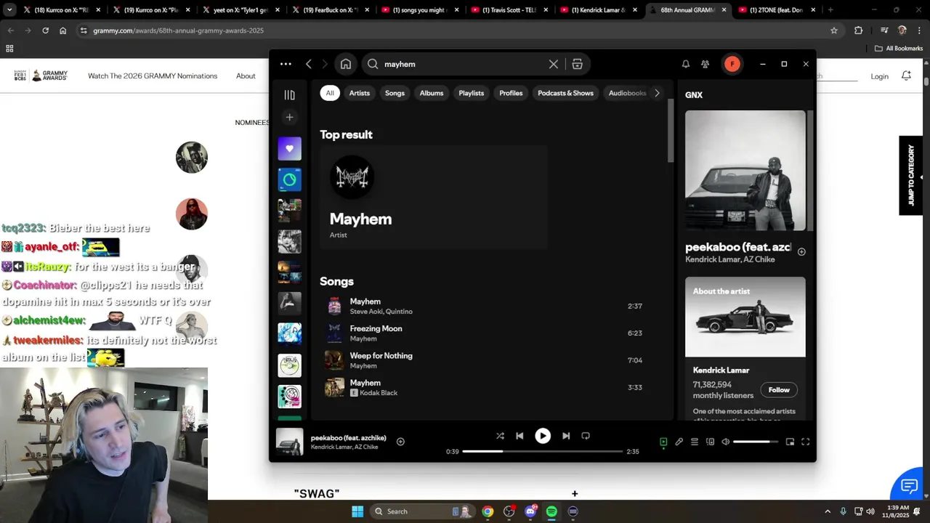Filter results by Artists
The image size is (930, 523).
point(360,93)
